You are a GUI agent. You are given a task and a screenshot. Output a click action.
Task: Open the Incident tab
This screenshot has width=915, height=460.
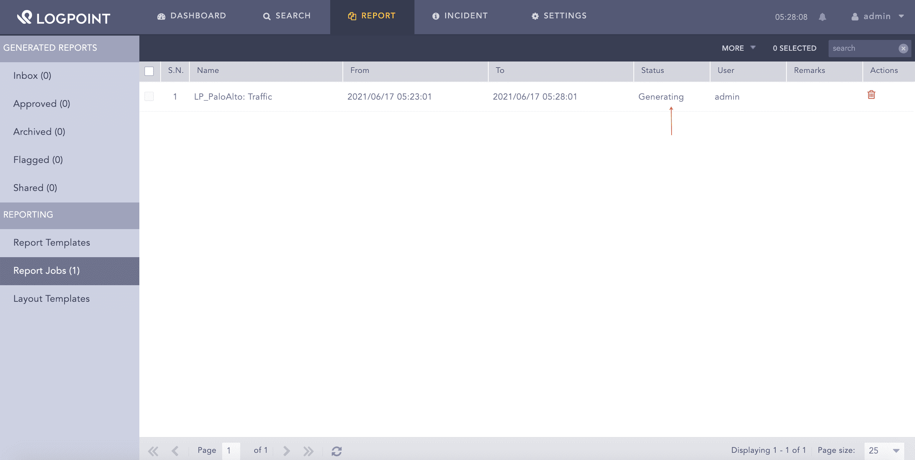(x=460, y=16)
